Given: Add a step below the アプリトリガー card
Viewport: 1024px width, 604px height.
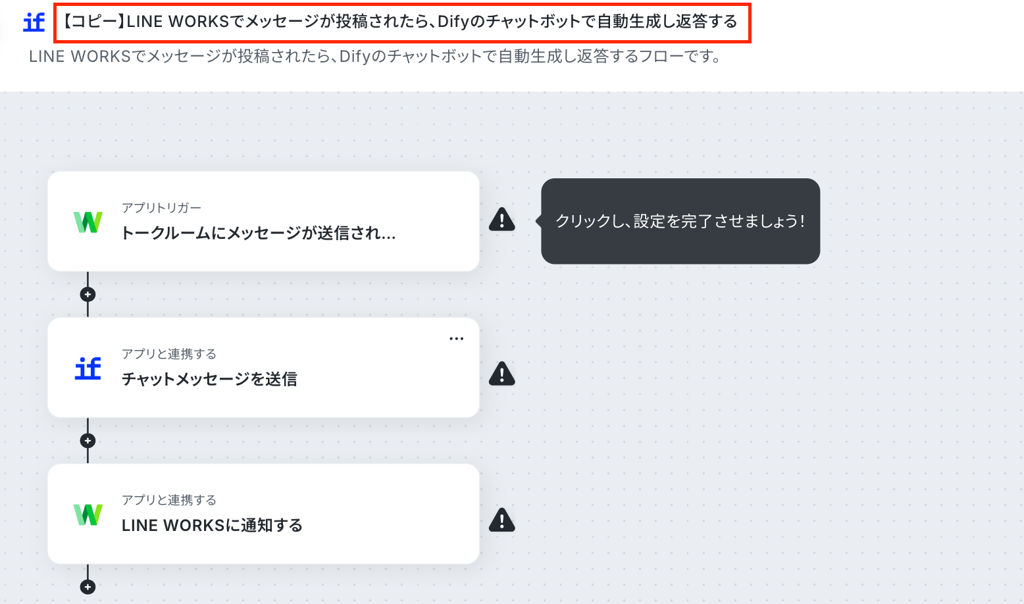Looking at the screenshot, I should [x=88, y=294].
